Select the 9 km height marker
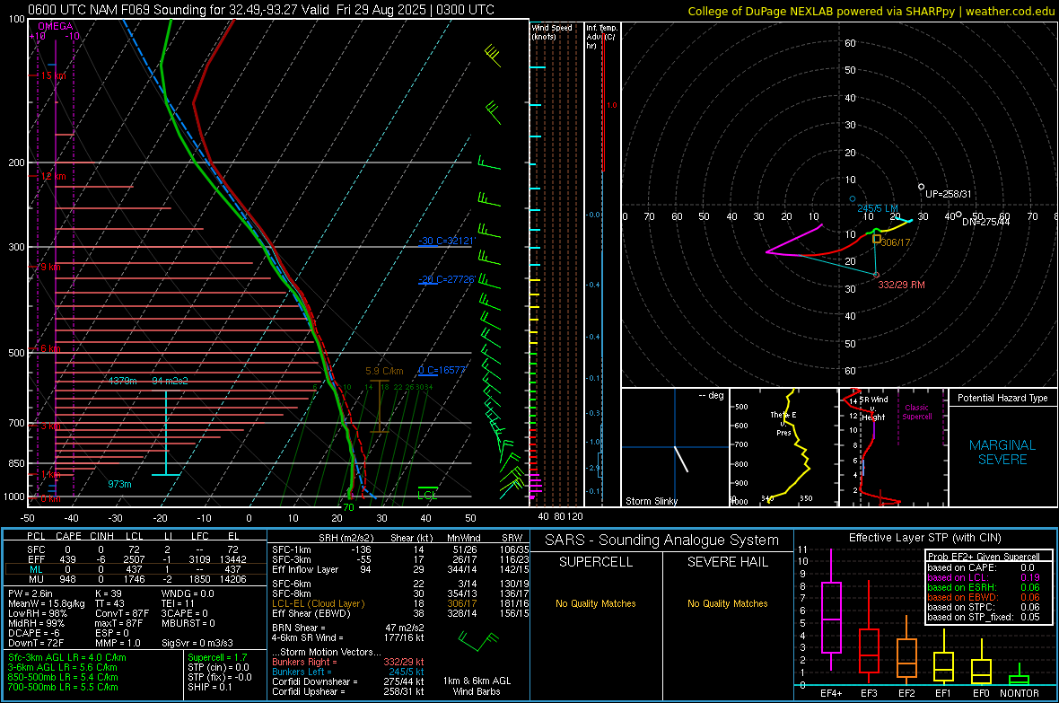 point(50,267)
